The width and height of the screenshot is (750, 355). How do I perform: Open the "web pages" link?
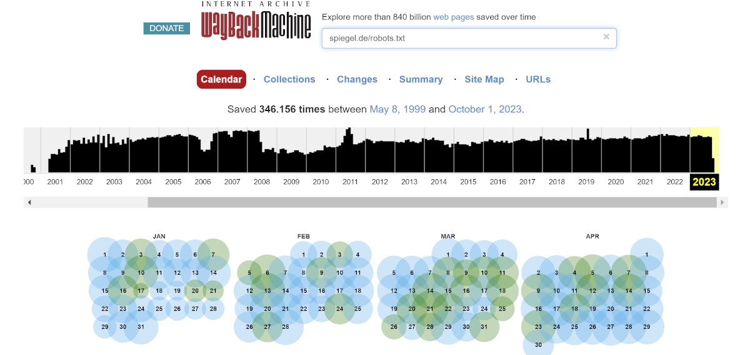click(x=454, y=17)
